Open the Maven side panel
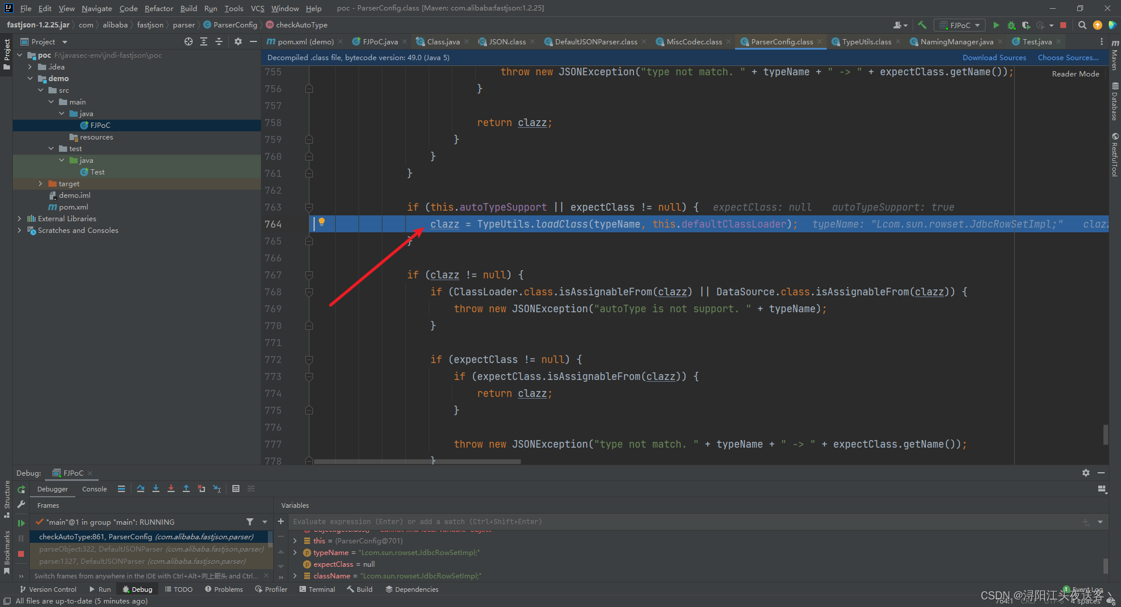 click(x=1115, y=55)
